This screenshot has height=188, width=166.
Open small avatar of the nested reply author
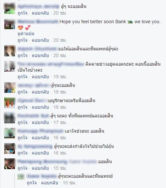(21, 177)
